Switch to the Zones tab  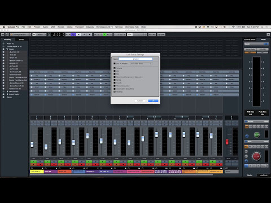21,39
